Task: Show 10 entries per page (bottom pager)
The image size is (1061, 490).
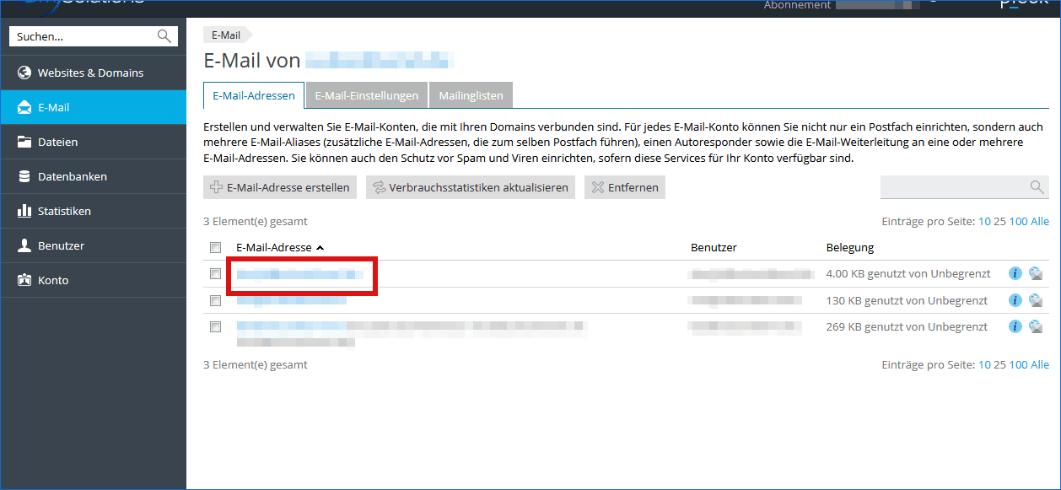Action: pos(984,364)
